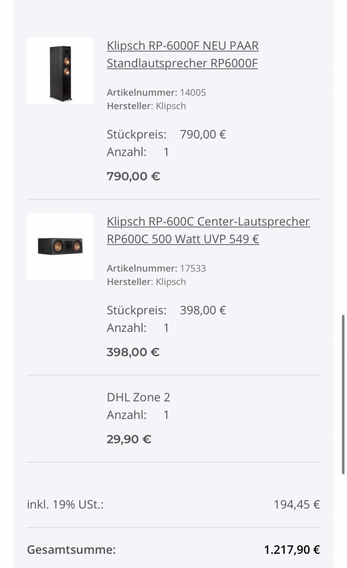Open the Klipsch RP-6000F Standlautsprecher product link
This screenshot has width=347, height=568.
182,54
